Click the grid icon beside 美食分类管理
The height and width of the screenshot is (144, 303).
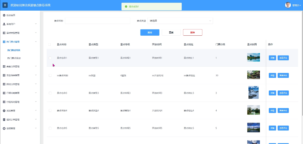click(x=4, y=66)
